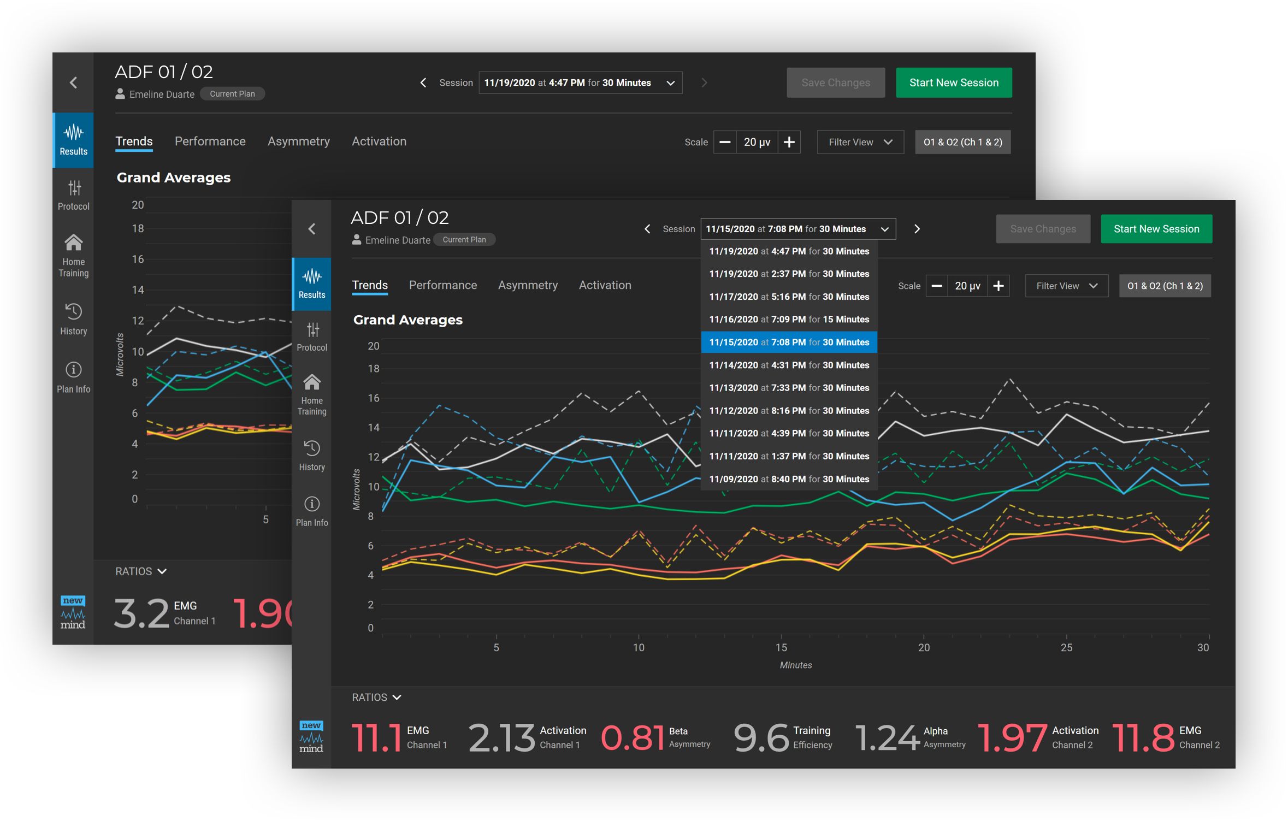Go to previous session in back window

(x=423, y=82)
